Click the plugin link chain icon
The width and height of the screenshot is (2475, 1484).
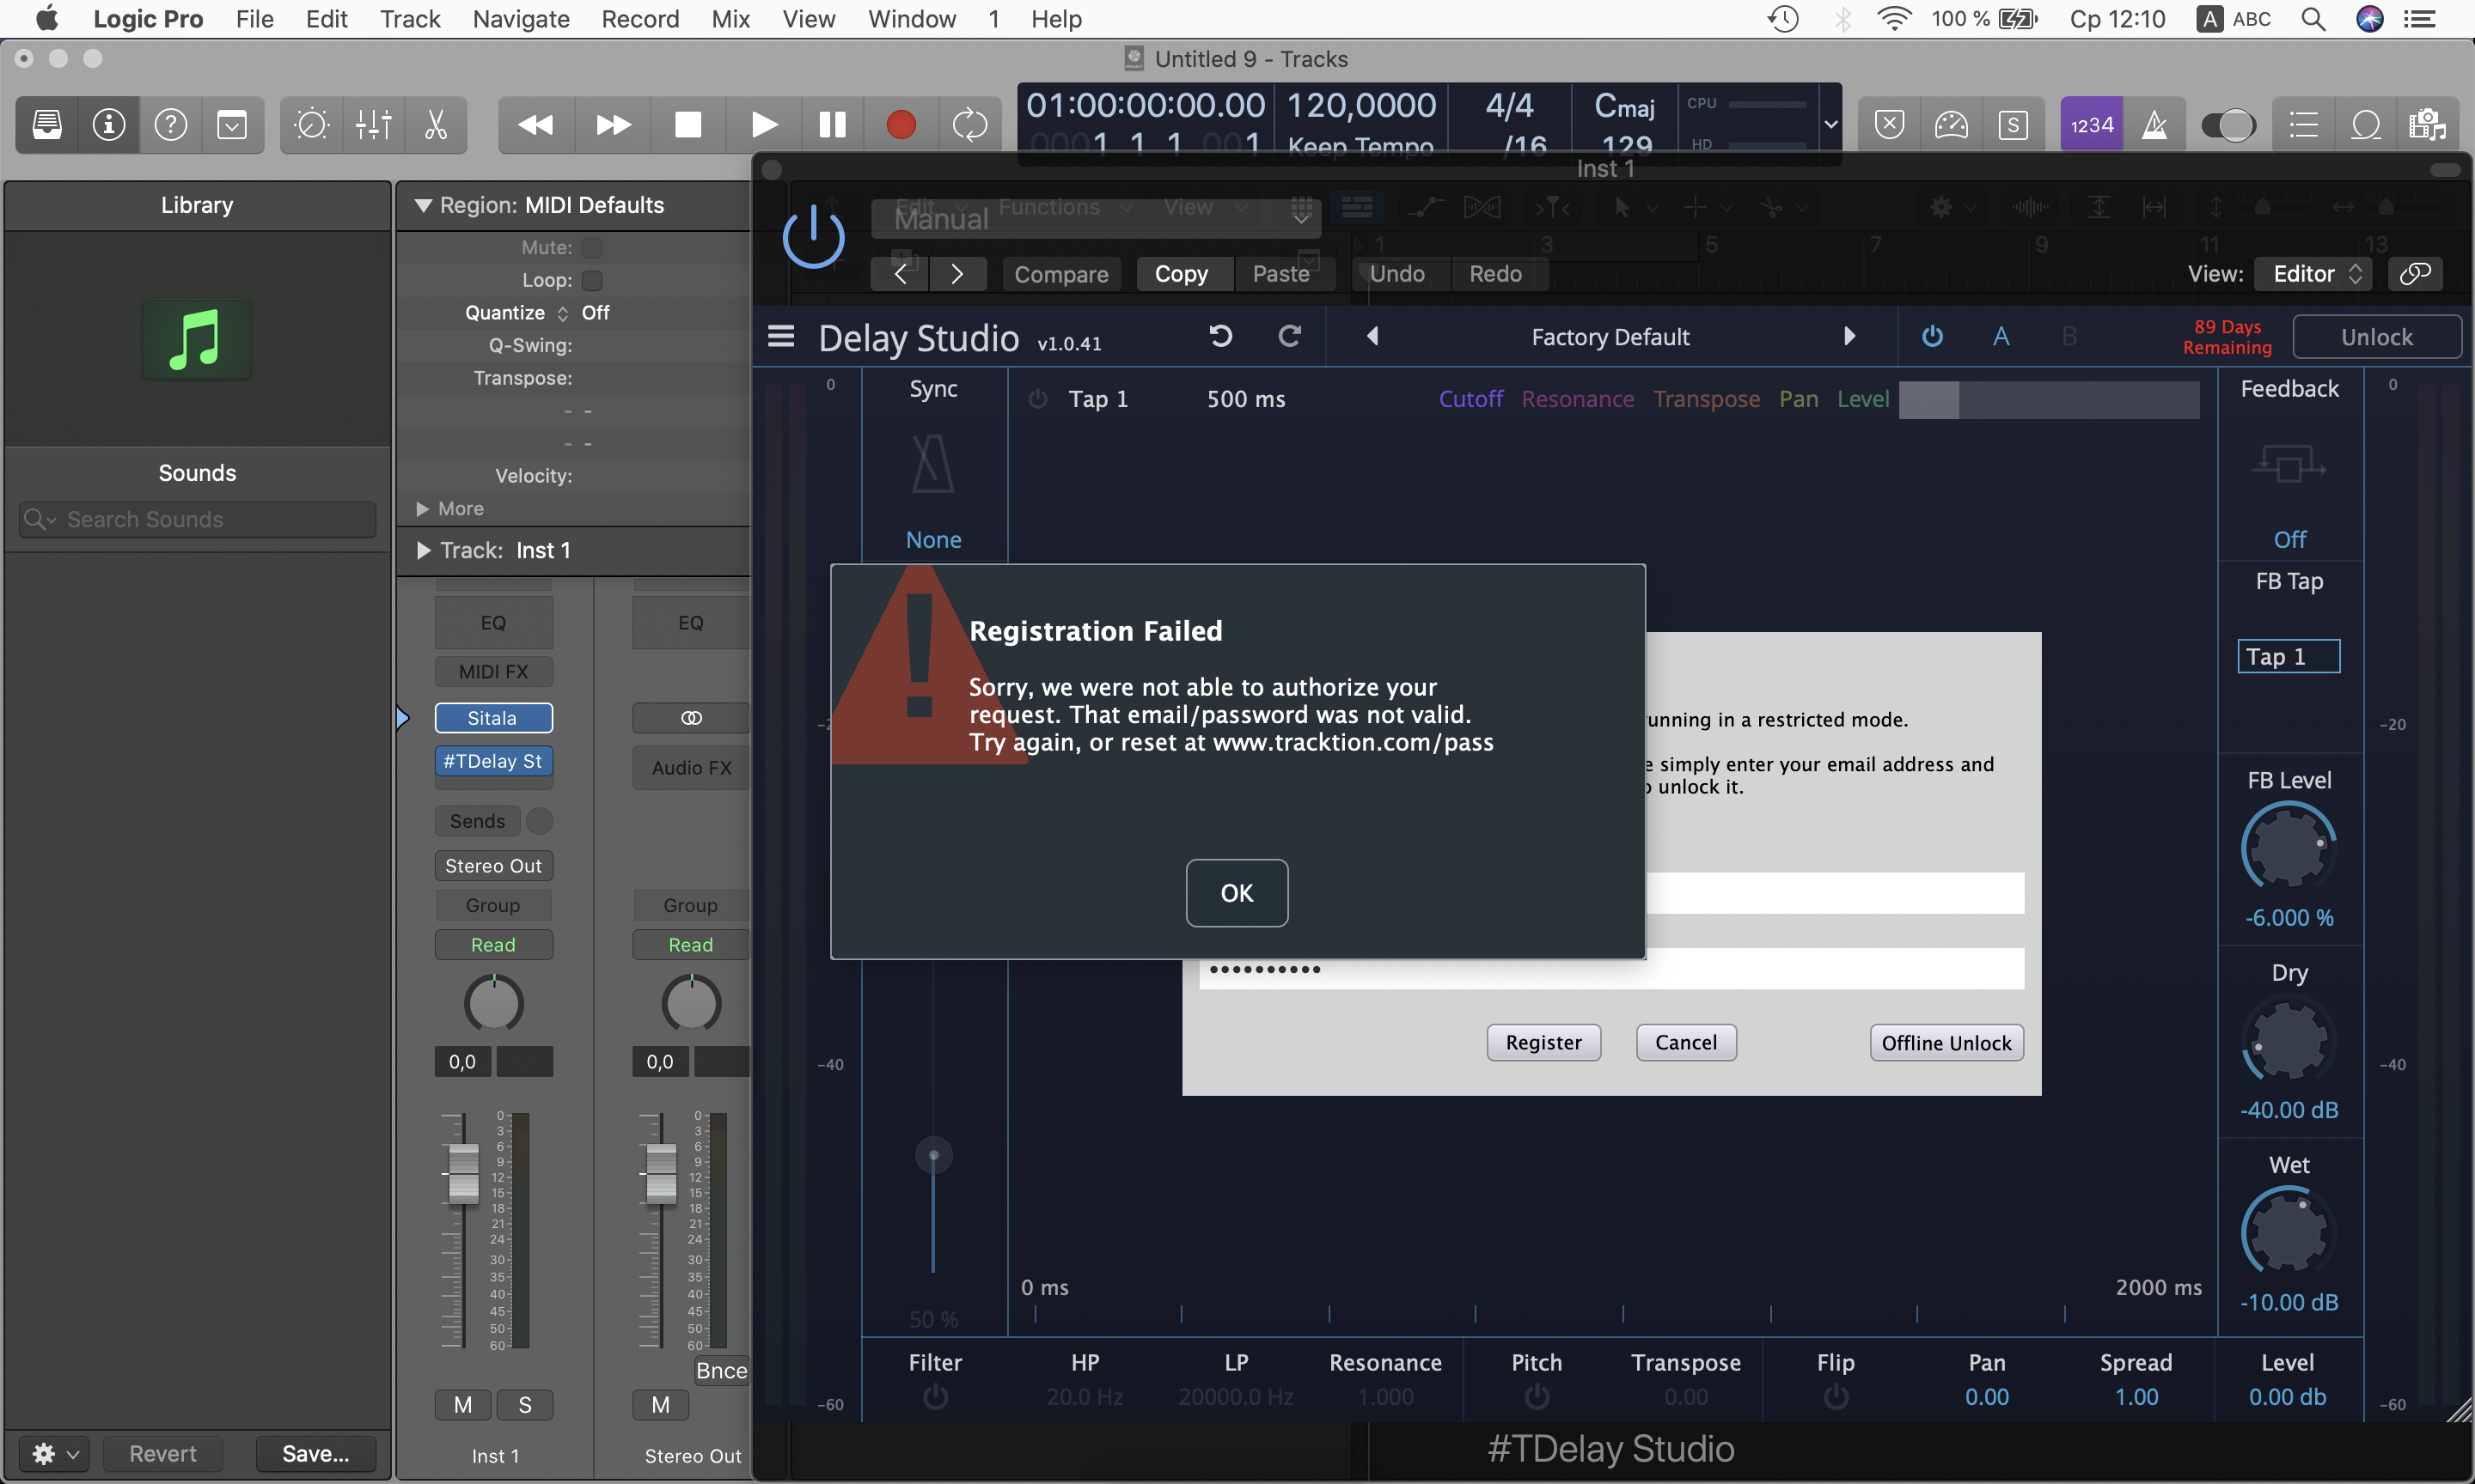pyautogui.click(x=2414, y=274)
